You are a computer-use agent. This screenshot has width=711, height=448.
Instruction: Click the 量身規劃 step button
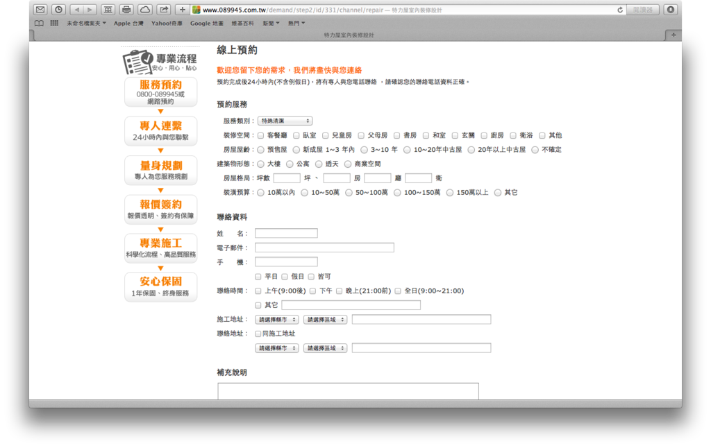[x=160, y=171]
